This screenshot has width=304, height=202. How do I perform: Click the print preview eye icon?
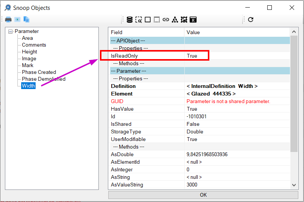(17, 19)
